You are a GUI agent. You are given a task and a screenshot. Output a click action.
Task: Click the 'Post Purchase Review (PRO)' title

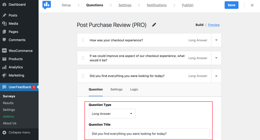pyautogui.click(x=112, y=25)
